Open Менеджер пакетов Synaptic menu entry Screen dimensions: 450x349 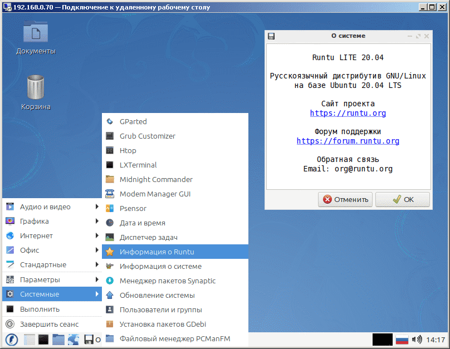tap(175, 281)
